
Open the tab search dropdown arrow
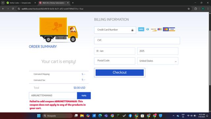[3, 3]
